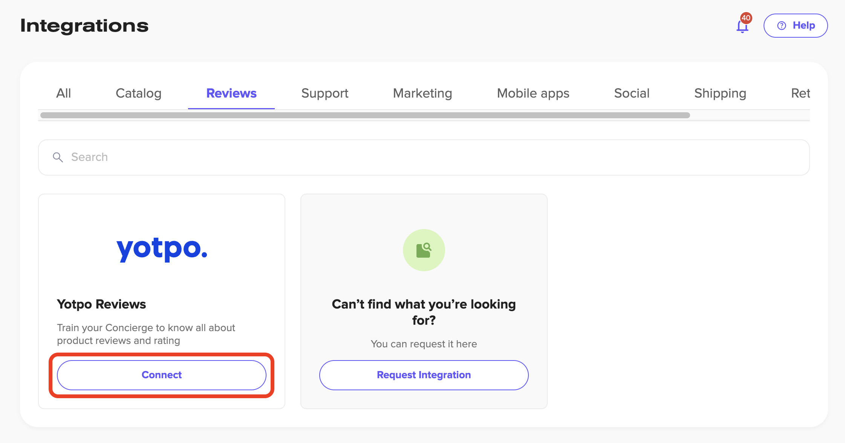
Task: Open the notifications bell icon
Action: tap(742, 26)
